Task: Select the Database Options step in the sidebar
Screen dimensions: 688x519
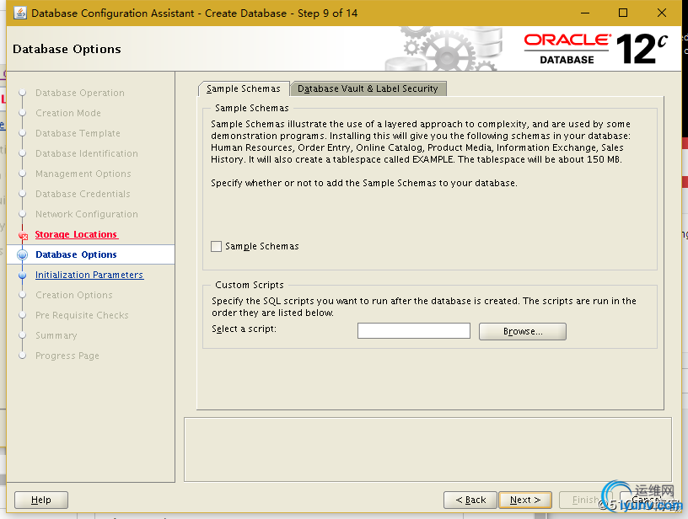Action: click(76, 254)
